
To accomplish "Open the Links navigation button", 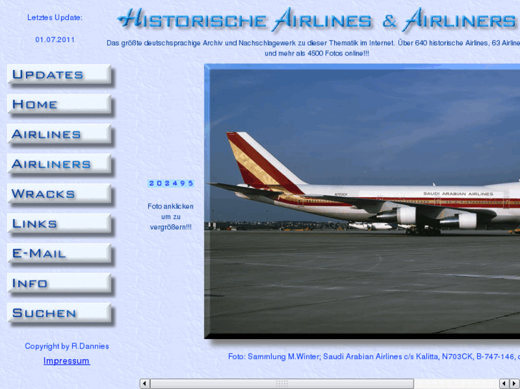I will [60, 224].
